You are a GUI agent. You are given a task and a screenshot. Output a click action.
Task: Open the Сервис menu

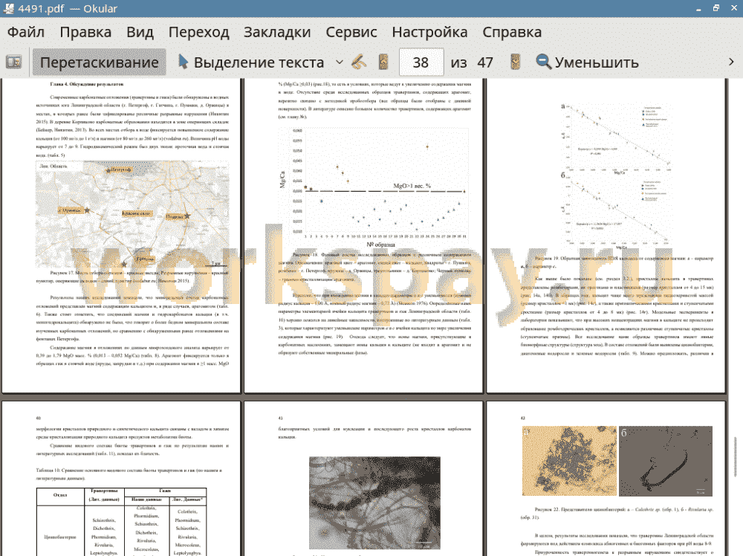point(351,32)
